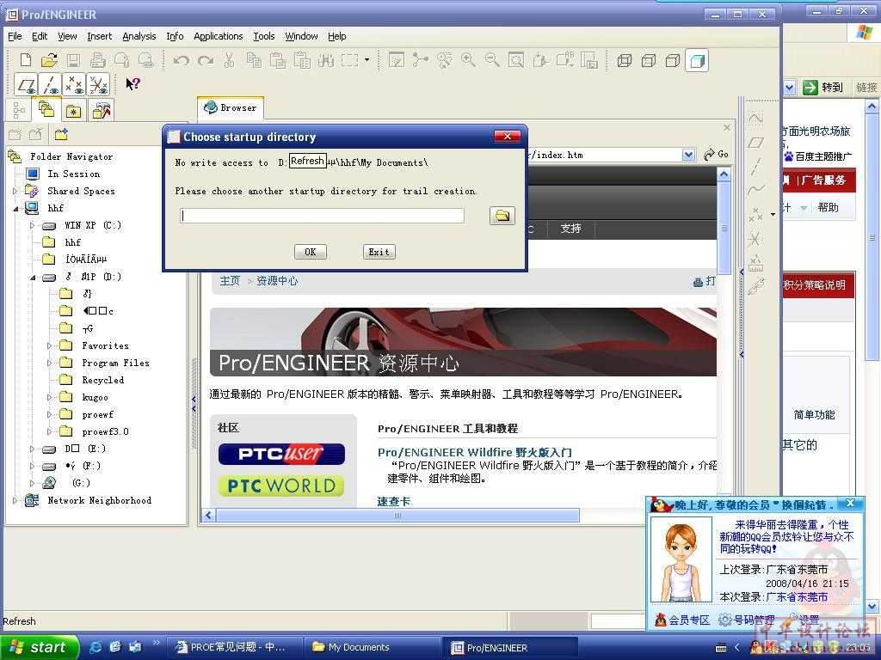Select No Hidden display mode
This screenshot has width=881, height=660.
(x=673, y=61)
